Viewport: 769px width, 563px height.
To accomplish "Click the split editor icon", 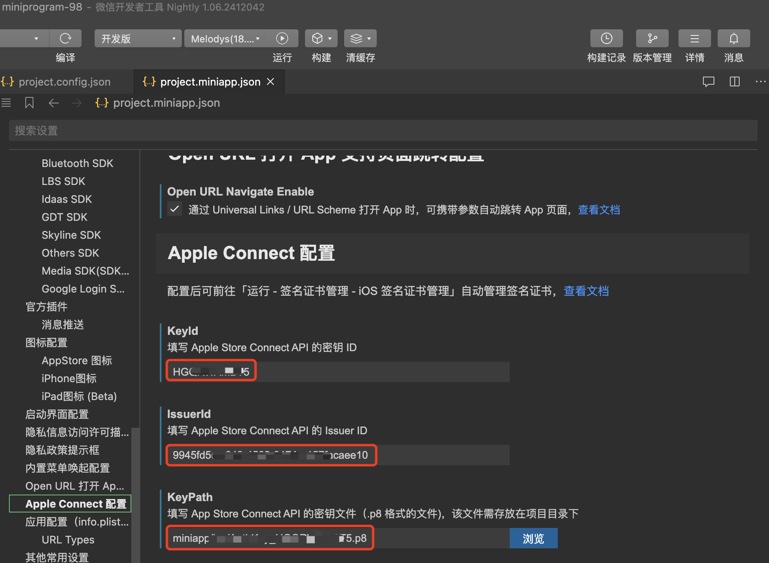I will (x=735, y=82).
